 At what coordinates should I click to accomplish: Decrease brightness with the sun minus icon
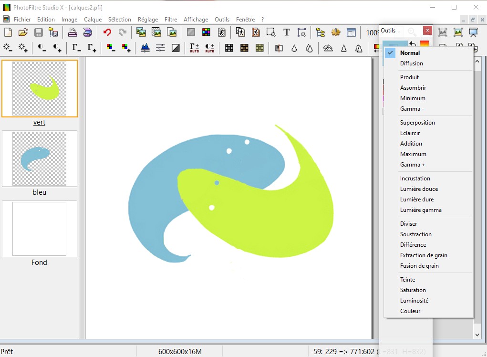point(8,48)
